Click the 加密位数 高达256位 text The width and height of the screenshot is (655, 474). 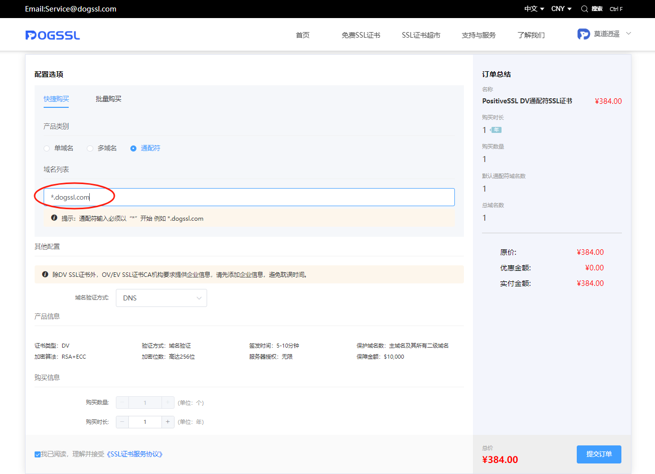(168, 357)
